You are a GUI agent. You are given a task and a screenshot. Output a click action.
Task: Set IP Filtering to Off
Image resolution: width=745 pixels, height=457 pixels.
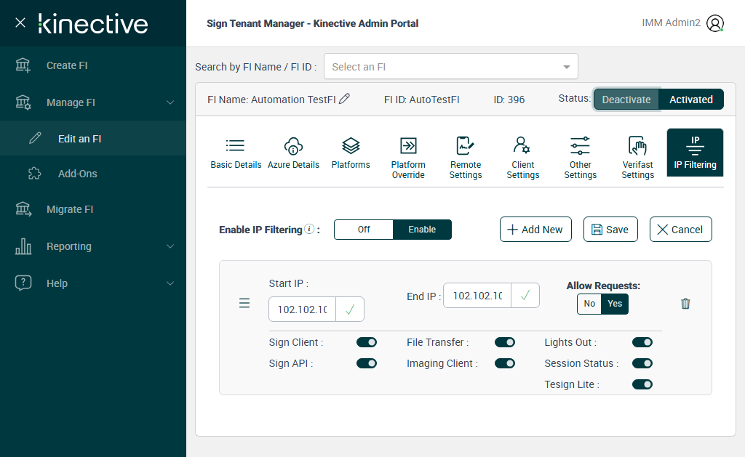pyautogui.click(x=364, y=229)
